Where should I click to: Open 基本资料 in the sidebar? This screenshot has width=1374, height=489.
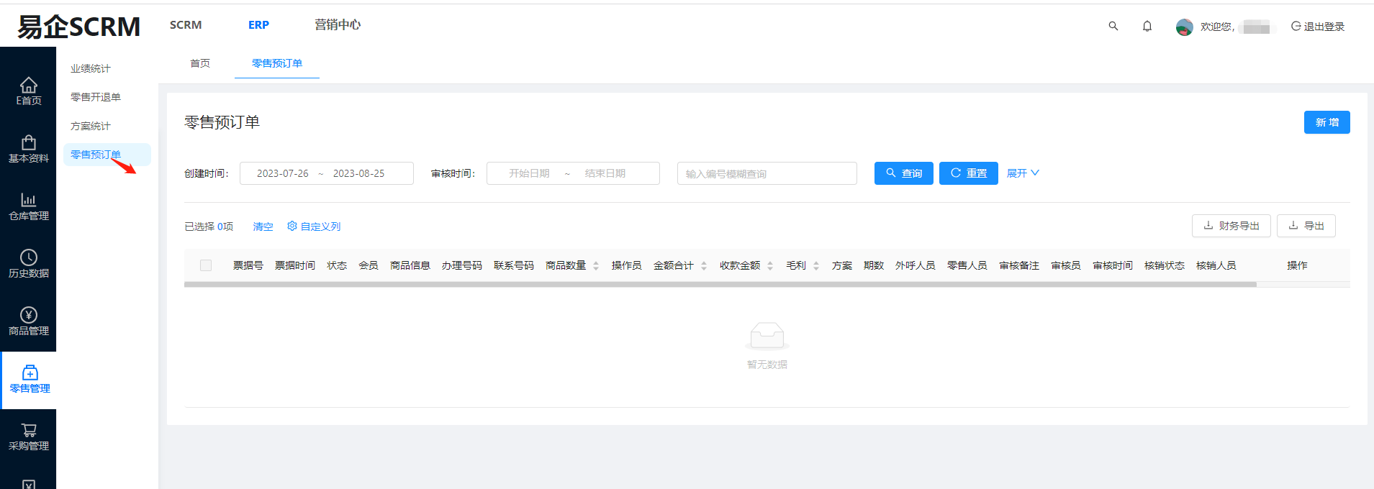(x=28, y=149)
